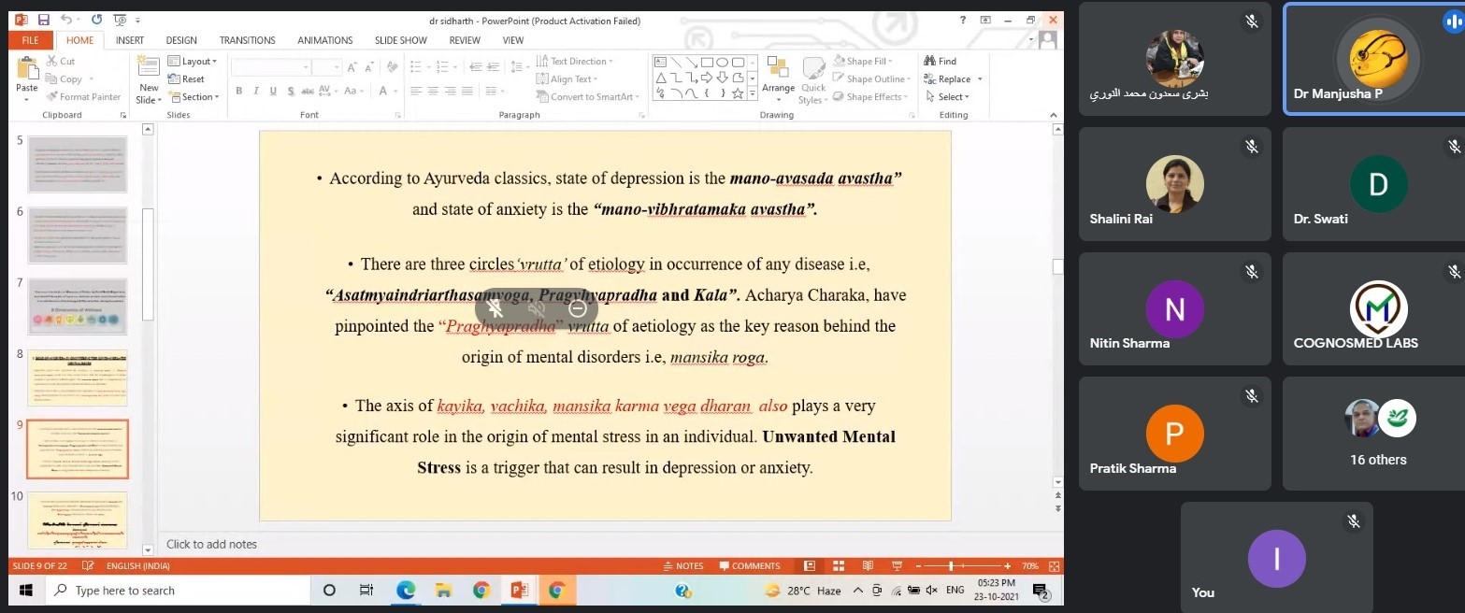Screen dimensions: 1465x613
Task: Open the font name combo box
Action: [x=271, y=67]
